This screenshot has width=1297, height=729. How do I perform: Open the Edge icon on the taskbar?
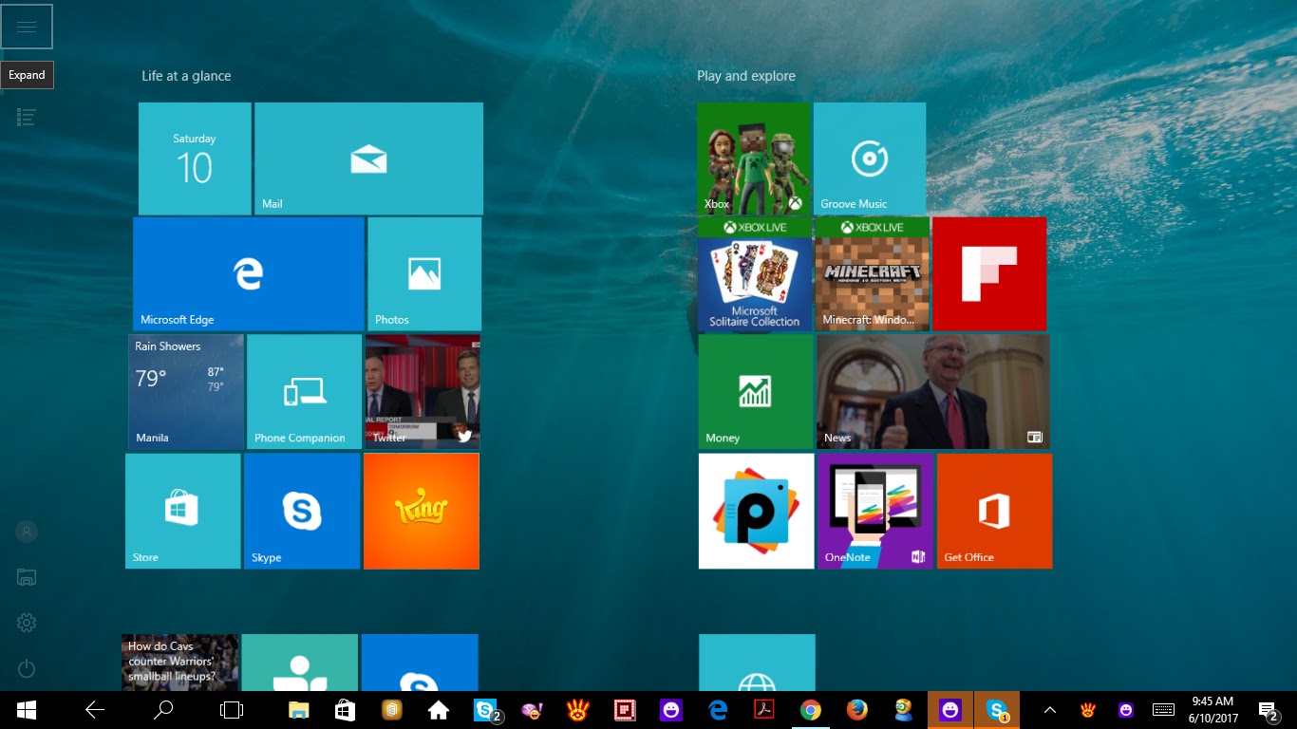click(x=718, y=710)
